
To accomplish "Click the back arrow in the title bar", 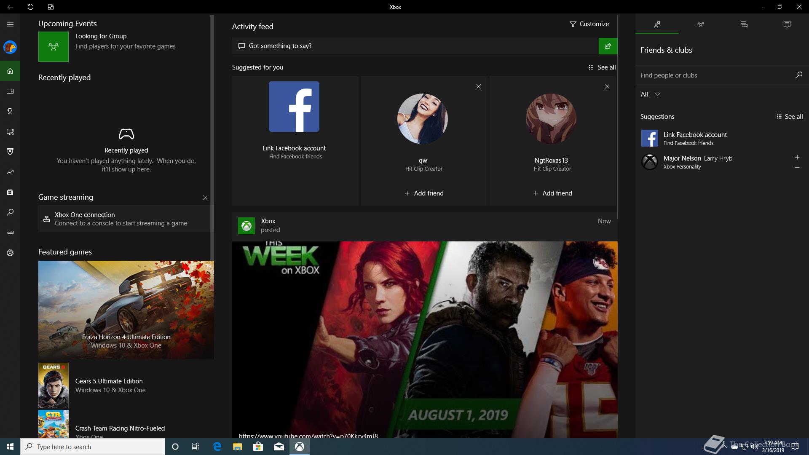I will (x=10, y=7).
